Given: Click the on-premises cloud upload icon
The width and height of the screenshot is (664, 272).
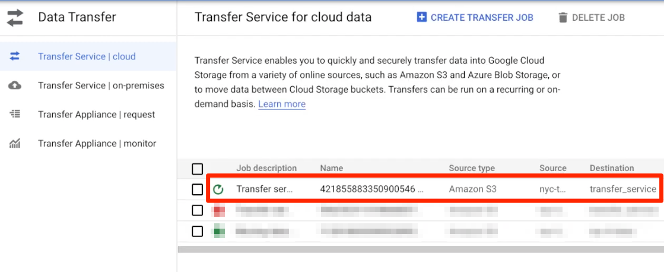Looking at the screenshot, I should click(15, 86).
